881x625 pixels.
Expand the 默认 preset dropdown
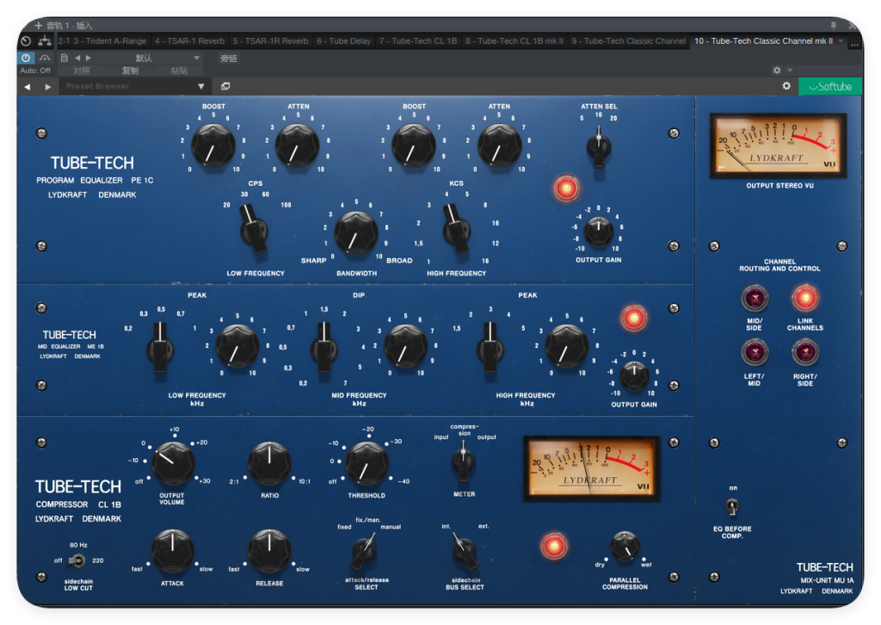tap(150, 58)
